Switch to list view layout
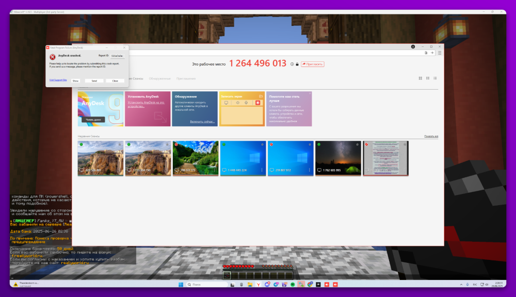 [435, 78]
